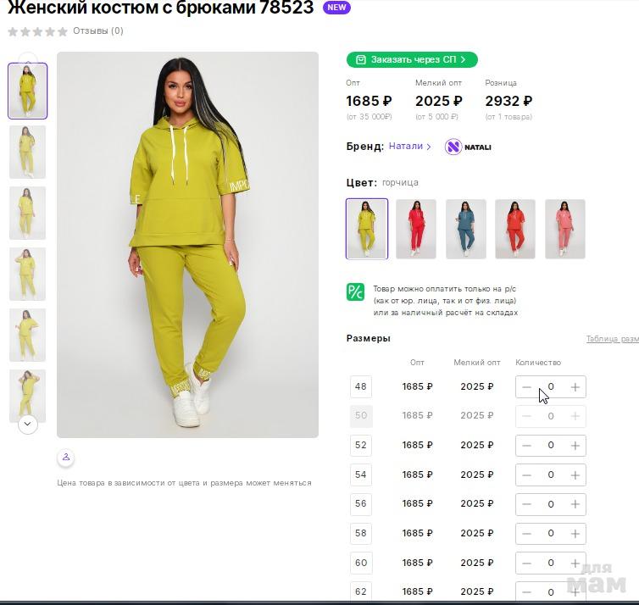Decrease quantity for size 52 with minus

pyautogui.click(x=526, y=446)
